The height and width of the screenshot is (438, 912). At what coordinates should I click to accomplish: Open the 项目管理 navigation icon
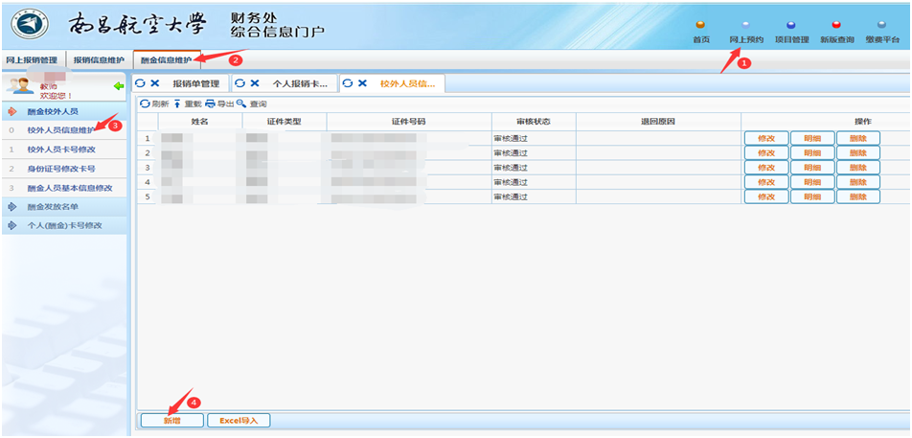tap(790, 26)
